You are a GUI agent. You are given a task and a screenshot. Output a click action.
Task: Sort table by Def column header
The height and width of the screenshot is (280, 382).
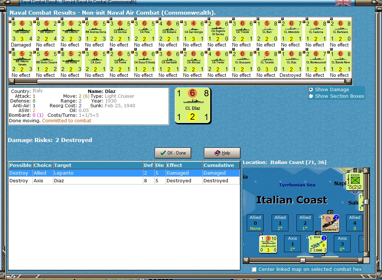click(149, 165)
